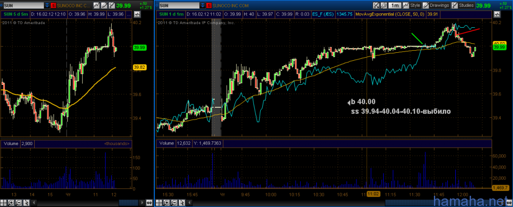Toggle the crosshair grid icon in left chart
513x207 pixels.
(x=3, y=203)
